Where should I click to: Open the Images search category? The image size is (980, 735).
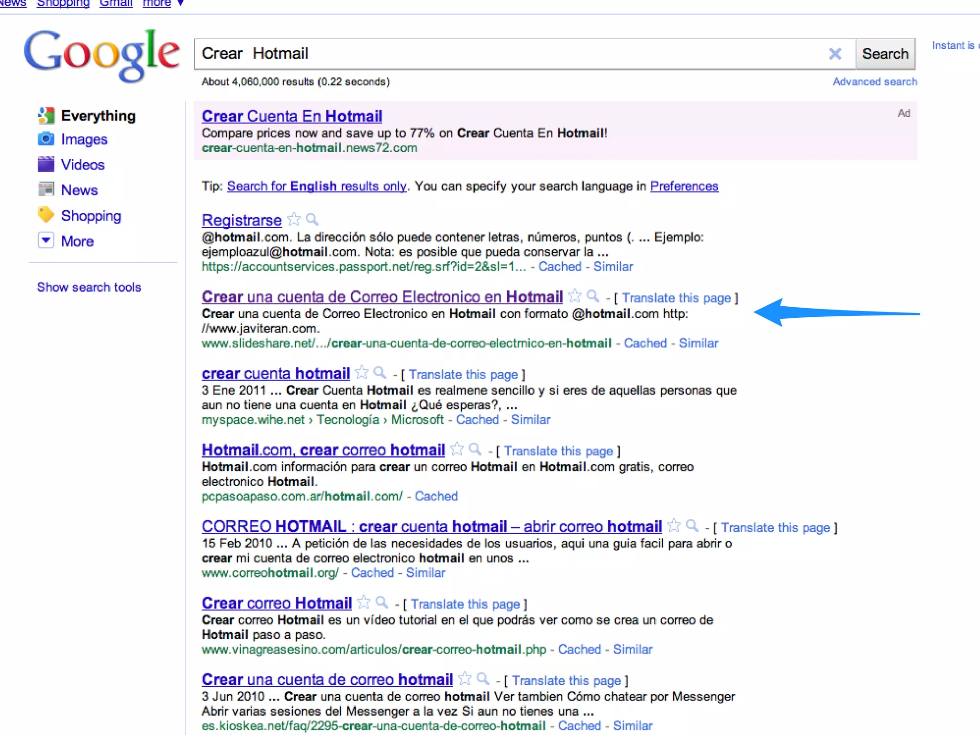pos(84,139)
